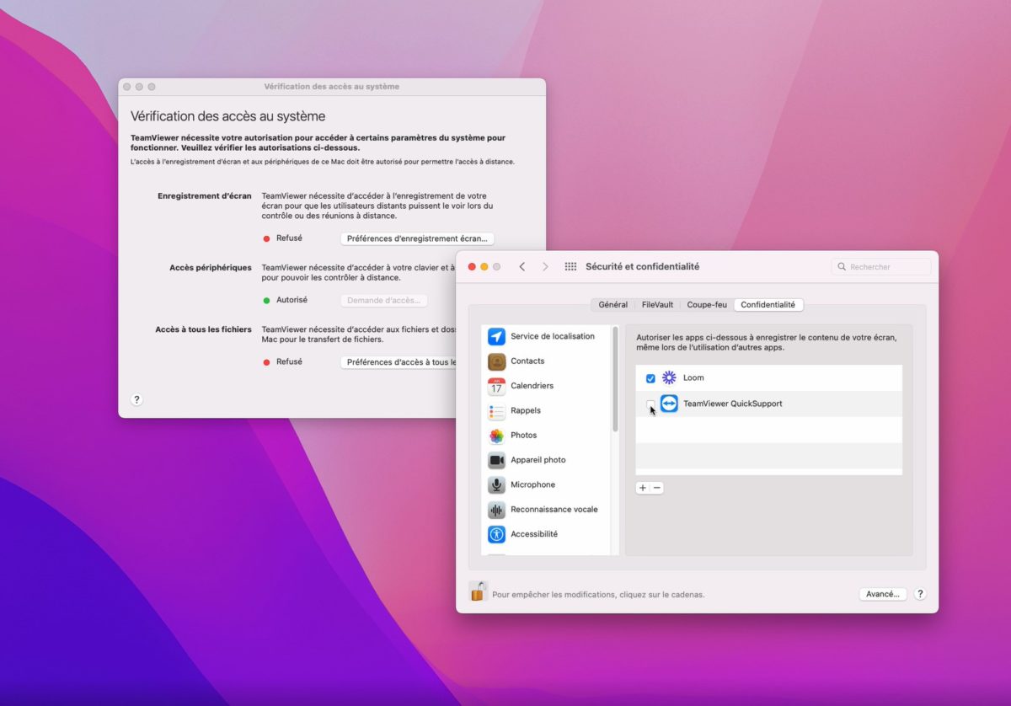Select the Service de localisation icon
The width and height of the screenshot is (1011, 706).
(x=496, y=337)
